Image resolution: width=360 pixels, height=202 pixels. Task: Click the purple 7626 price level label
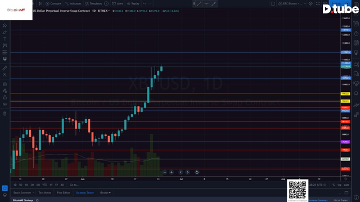click(x=345, y=142)
